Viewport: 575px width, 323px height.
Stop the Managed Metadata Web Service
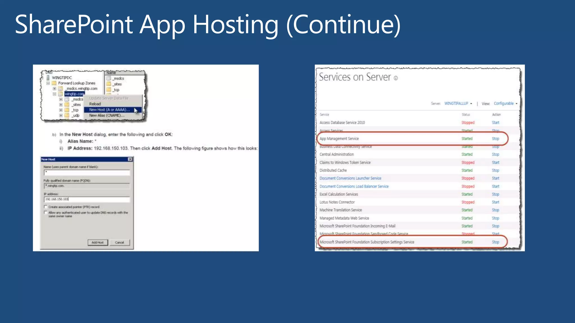496,218
